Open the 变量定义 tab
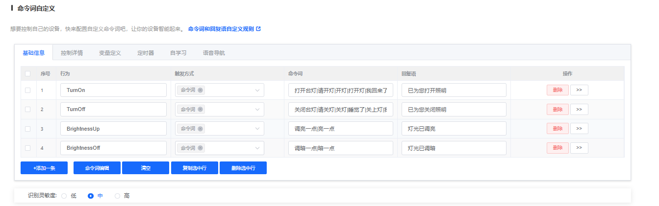The width and height of the screenshot is (659, 206). [x=110, y=52]
